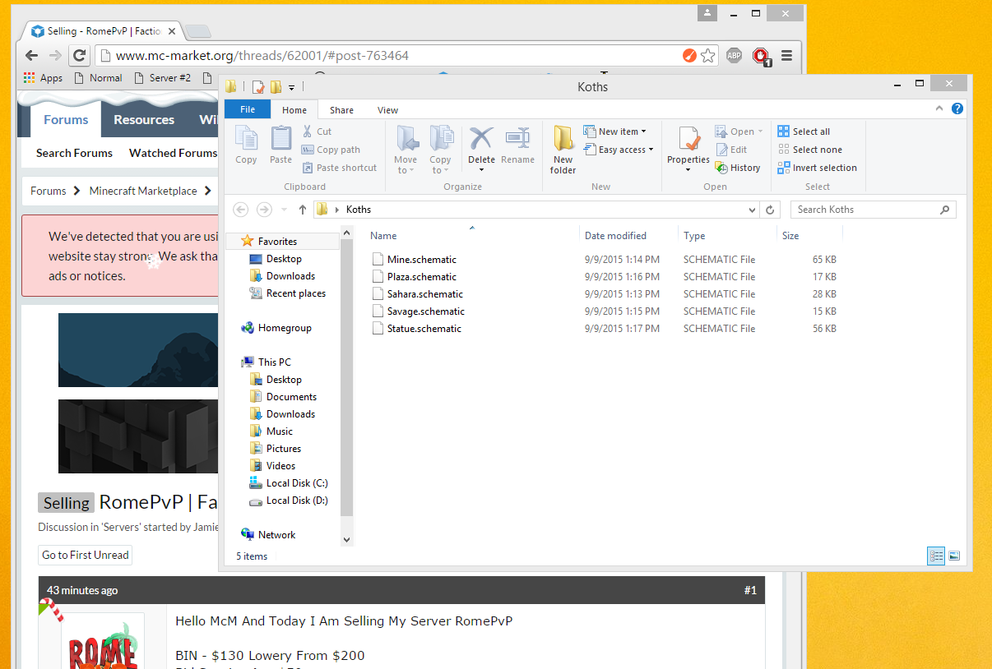
Task: Open Local Disk (C:) in navigation pane
Action: [288, 483]
